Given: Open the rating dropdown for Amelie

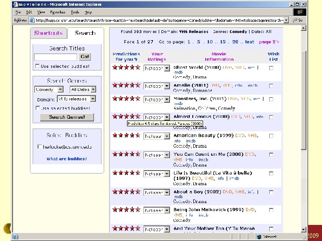Looking at the screenshot, I should (157, 86).
